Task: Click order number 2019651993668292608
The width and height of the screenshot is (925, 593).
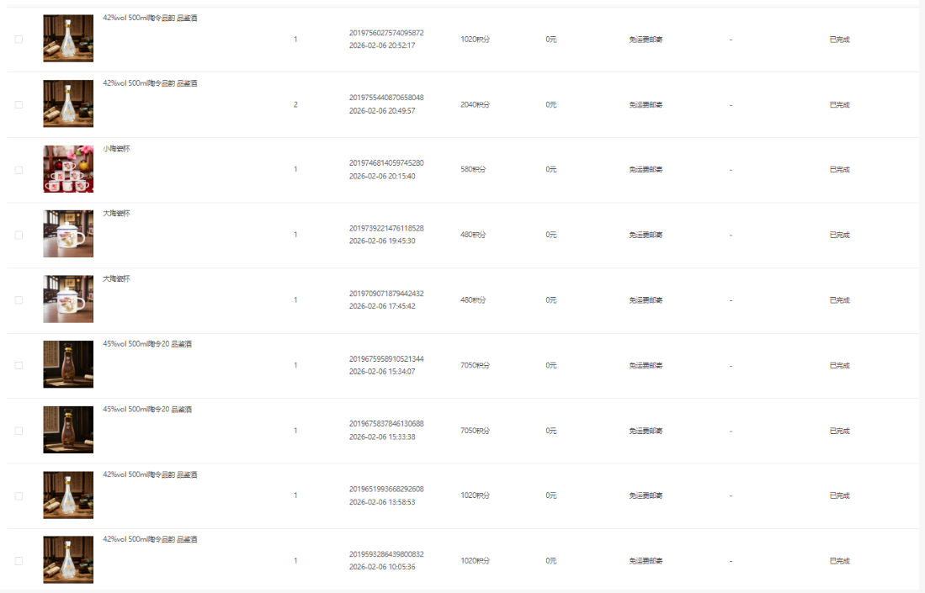Action: point(386,489)
